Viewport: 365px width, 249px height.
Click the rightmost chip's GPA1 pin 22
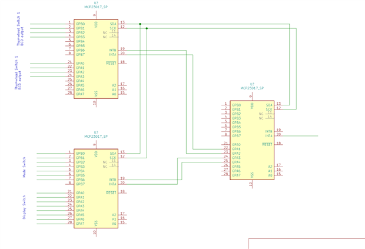pos(225,149)
